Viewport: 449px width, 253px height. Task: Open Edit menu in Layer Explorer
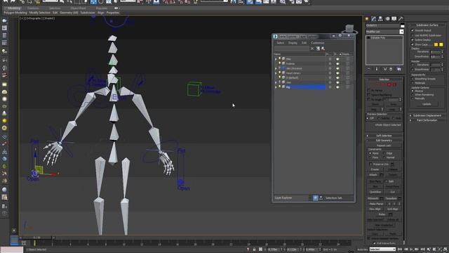point(304,43)
